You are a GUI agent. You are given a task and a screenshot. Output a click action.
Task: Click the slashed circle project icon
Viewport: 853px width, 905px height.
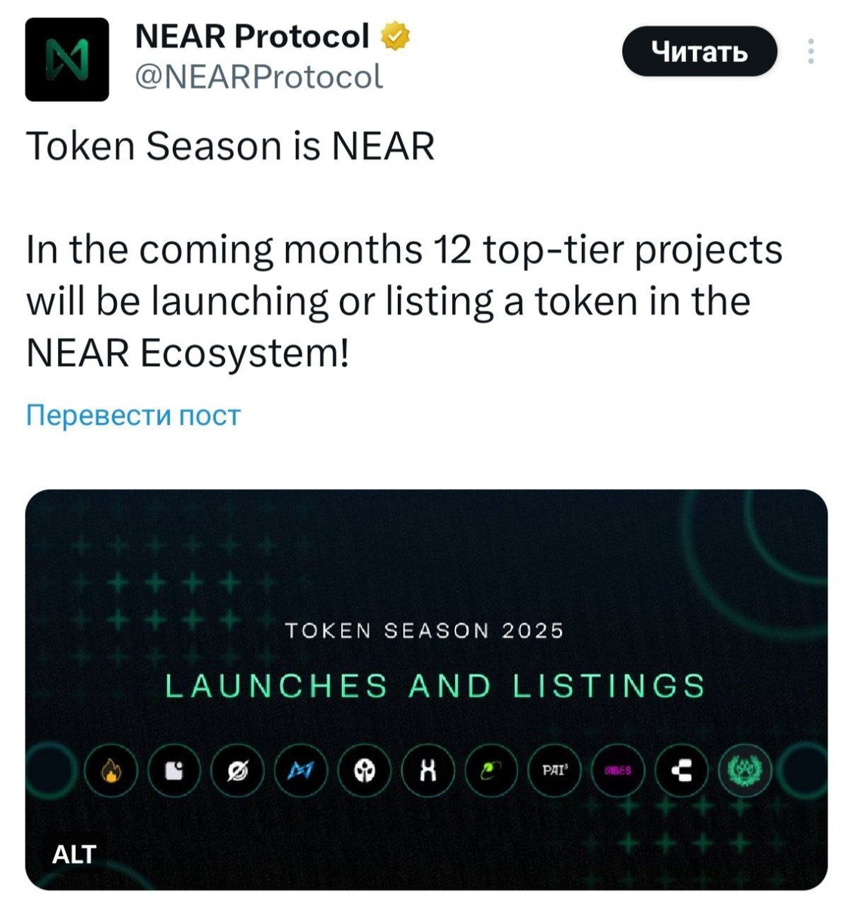click(238, 771)
